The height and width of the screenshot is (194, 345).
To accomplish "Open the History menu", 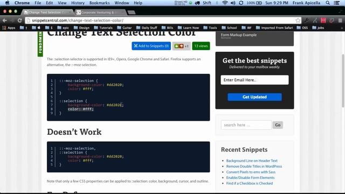I will coord(78,3).
